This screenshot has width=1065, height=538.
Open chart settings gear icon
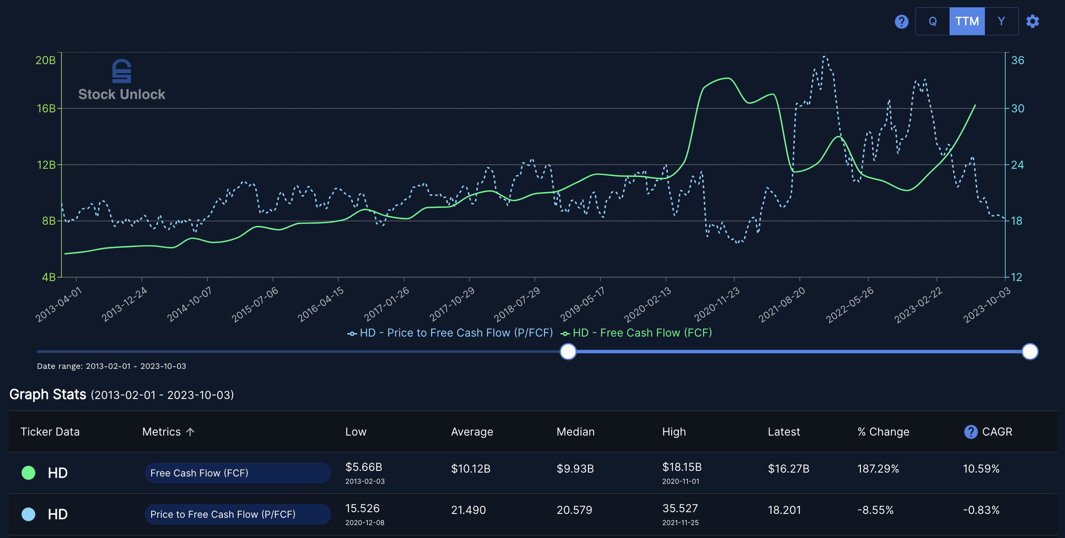tap(1033, 22)
